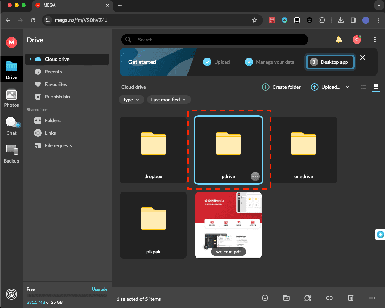The image size is (385, 308).
Task: Open Favourites
Action: click(56, 84)
